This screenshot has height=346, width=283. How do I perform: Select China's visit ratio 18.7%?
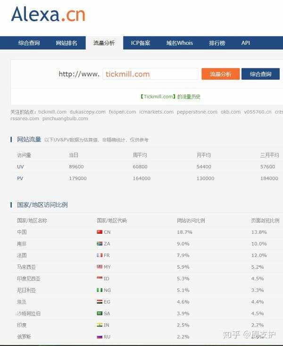[x=184, y=232]
